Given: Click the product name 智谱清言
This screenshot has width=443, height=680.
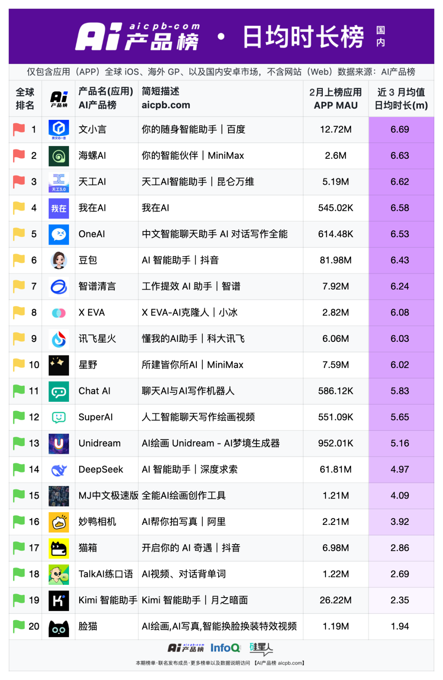Looking at the screenshot, I should pyautogui.click(x=97, y=286).
